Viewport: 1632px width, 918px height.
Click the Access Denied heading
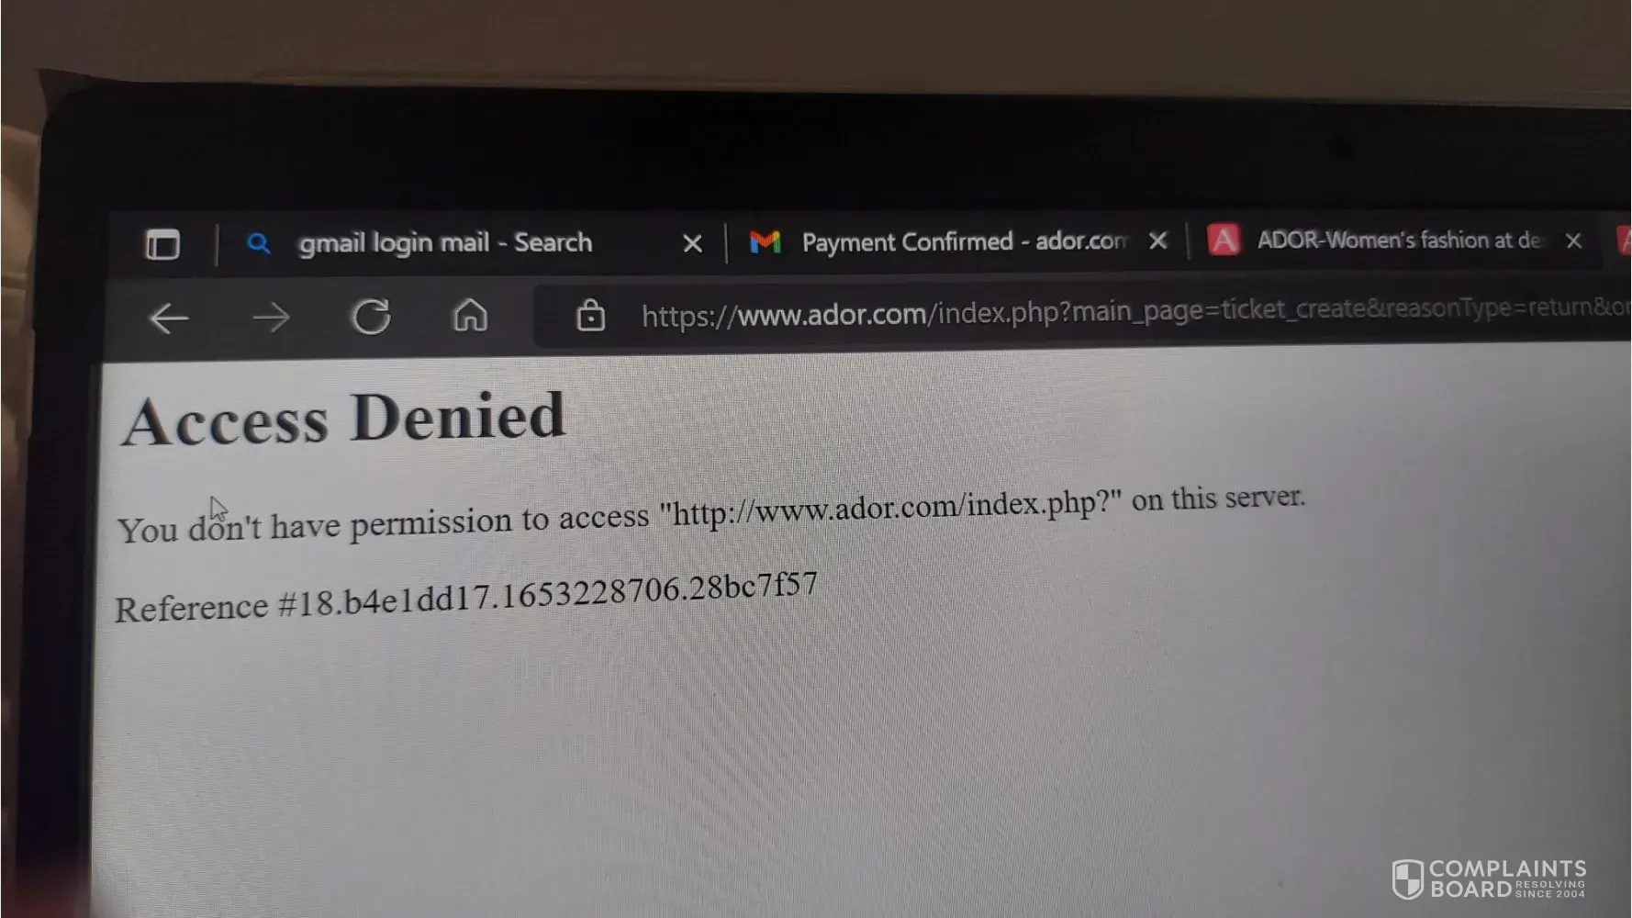tap(343, 419)
